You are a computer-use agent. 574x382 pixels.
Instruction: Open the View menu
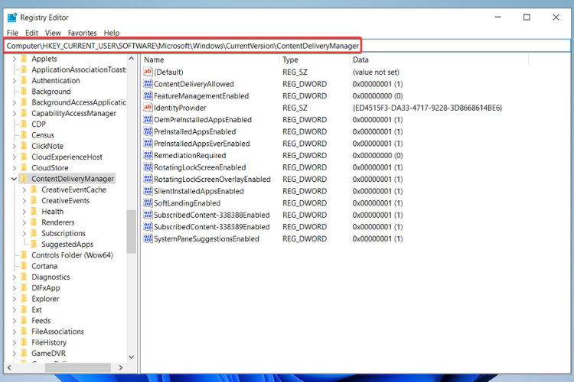pos(53,33)
